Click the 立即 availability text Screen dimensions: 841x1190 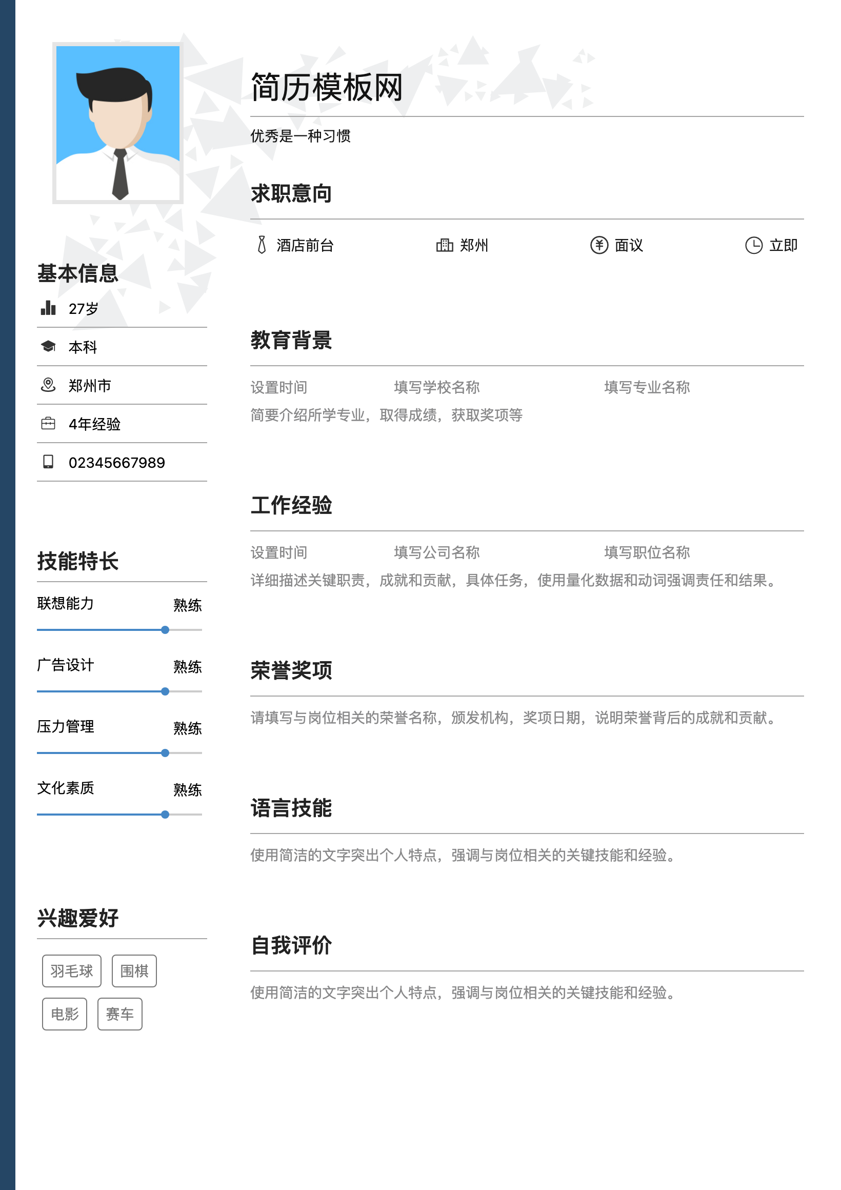[x=784, y=245]
